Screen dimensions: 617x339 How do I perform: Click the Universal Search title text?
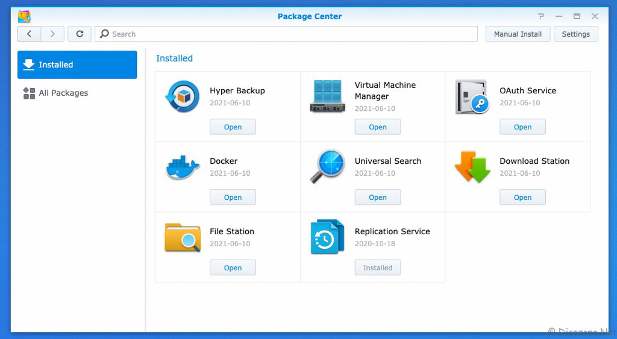point(388,161)
